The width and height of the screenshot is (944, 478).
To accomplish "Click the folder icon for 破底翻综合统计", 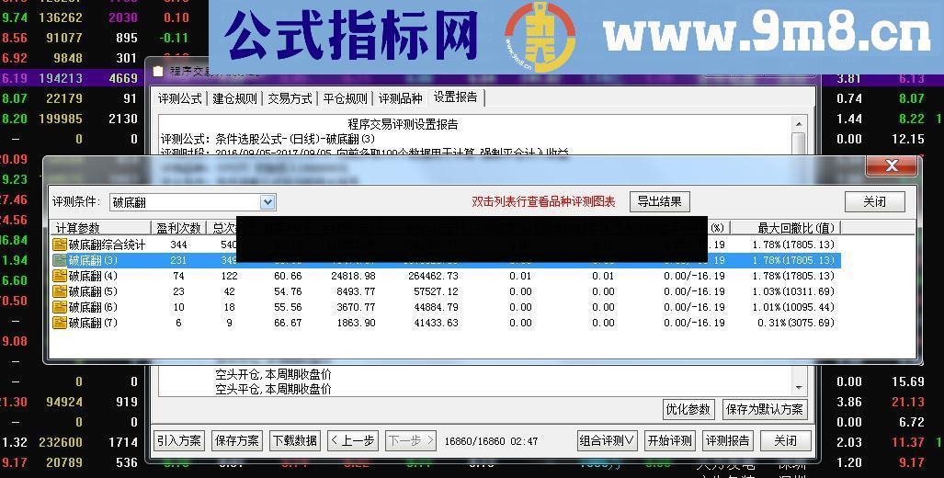I will pyautogui.click(x=60, y=245).
